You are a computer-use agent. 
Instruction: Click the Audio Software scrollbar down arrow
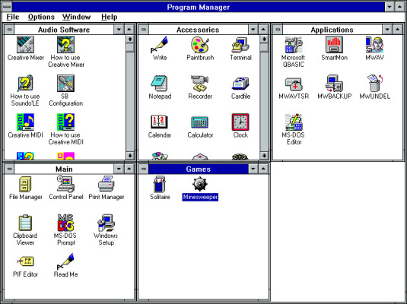coord(130,155)
